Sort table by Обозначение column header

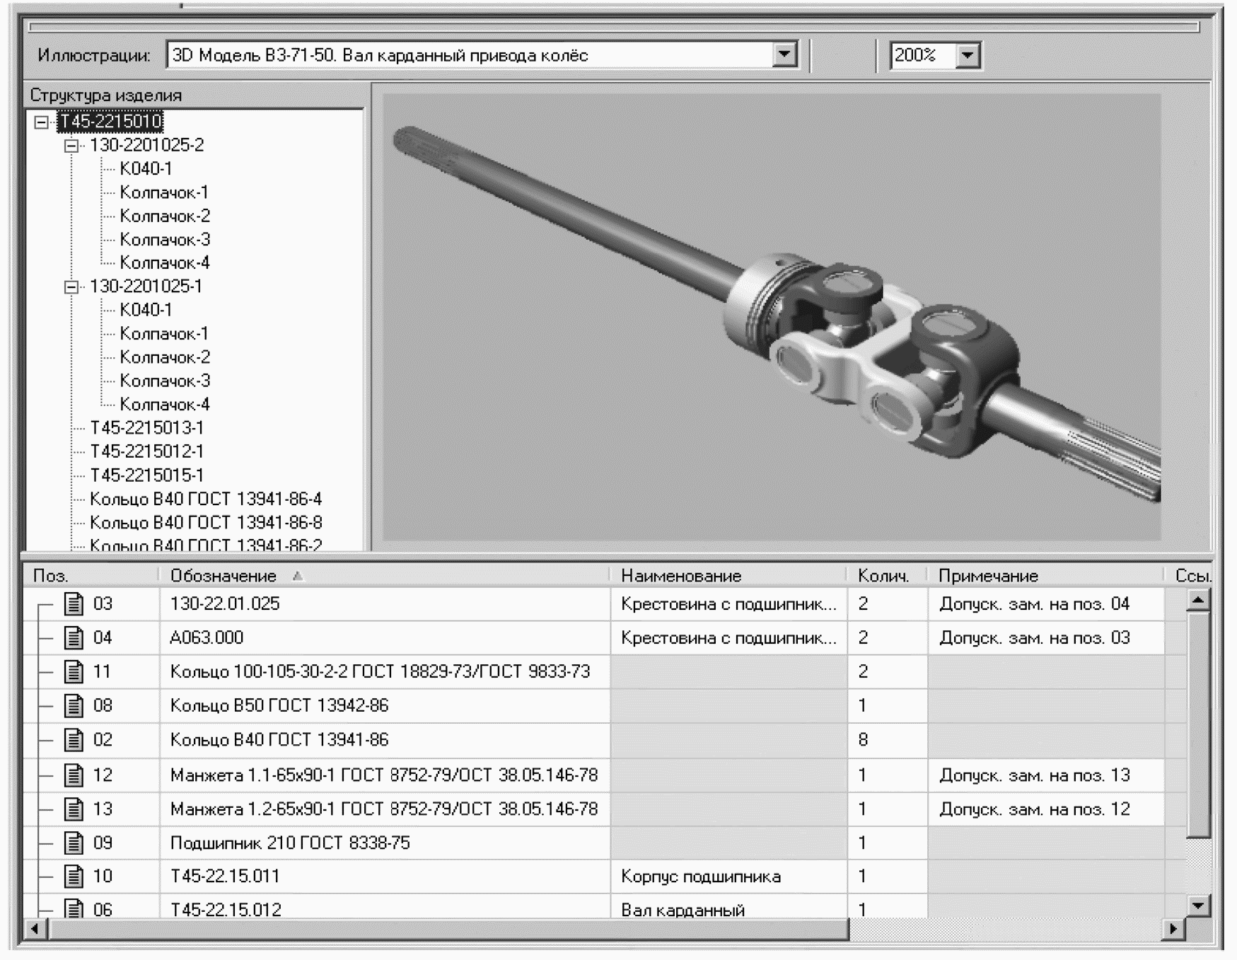[223, 576]
